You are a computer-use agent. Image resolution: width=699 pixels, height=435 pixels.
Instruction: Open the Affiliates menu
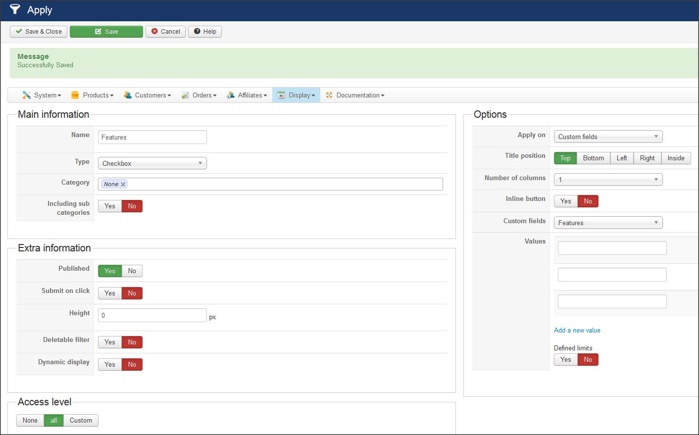click(247, 95)
